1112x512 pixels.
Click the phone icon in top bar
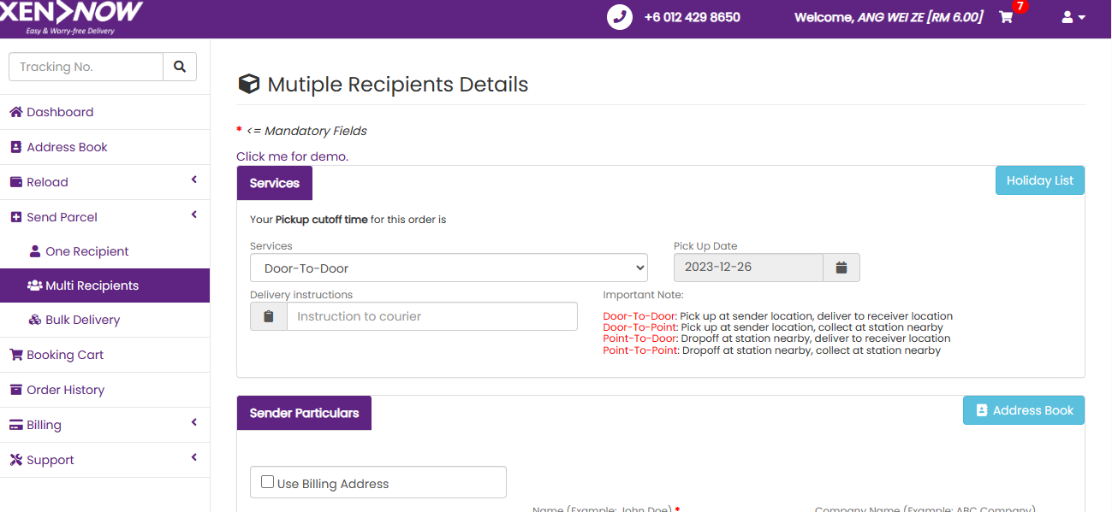[620, 17]
